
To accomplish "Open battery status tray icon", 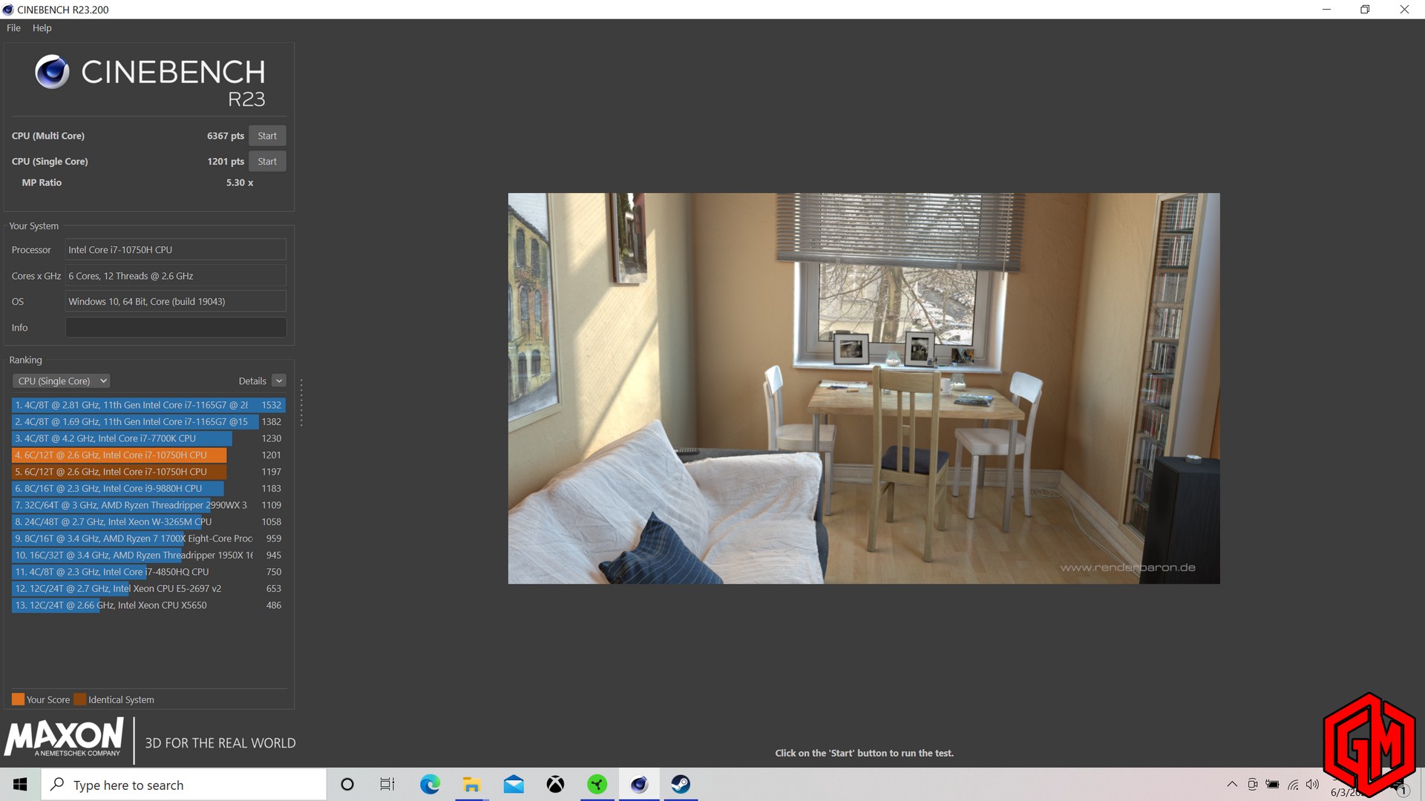I will [x=1272, y=785].
